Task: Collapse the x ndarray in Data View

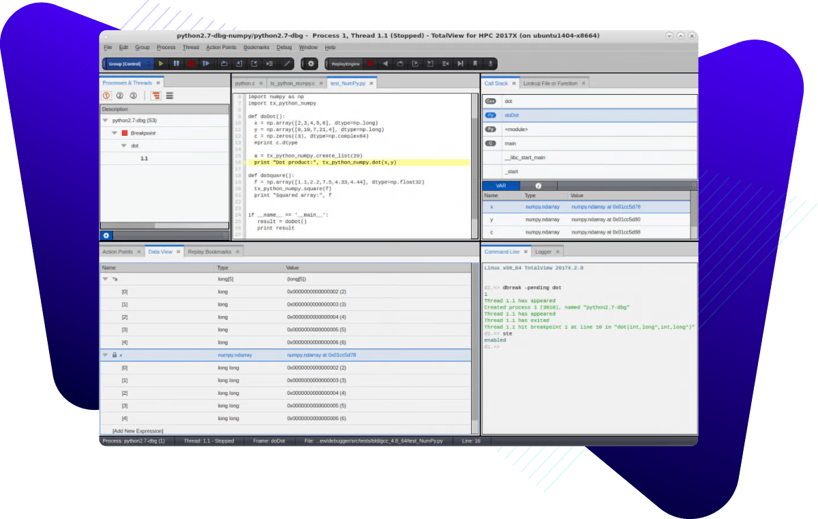Action: tap(106, 355)
